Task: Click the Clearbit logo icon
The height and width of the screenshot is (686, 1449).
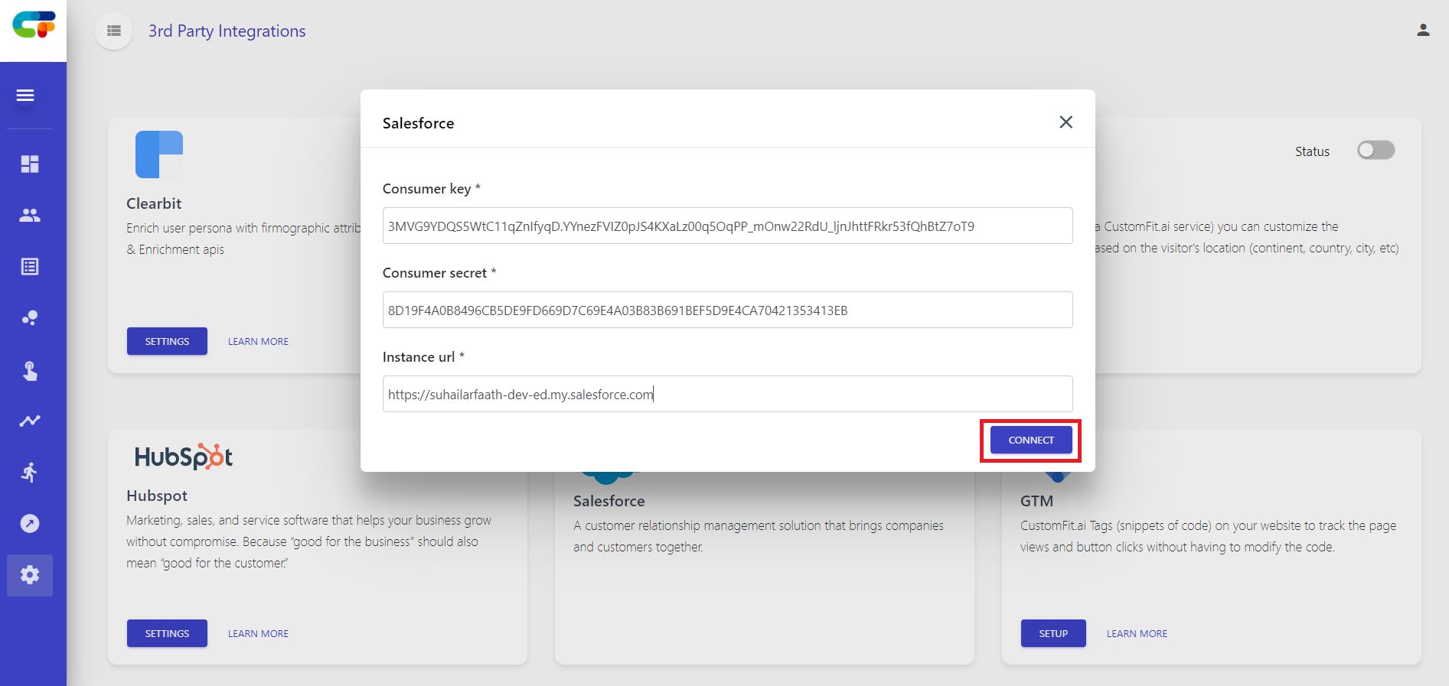Action: pos(159,154)
